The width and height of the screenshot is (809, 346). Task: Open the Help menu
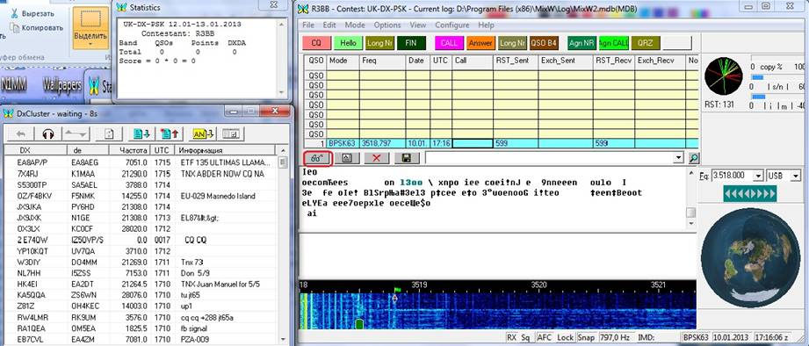[486, 25]
